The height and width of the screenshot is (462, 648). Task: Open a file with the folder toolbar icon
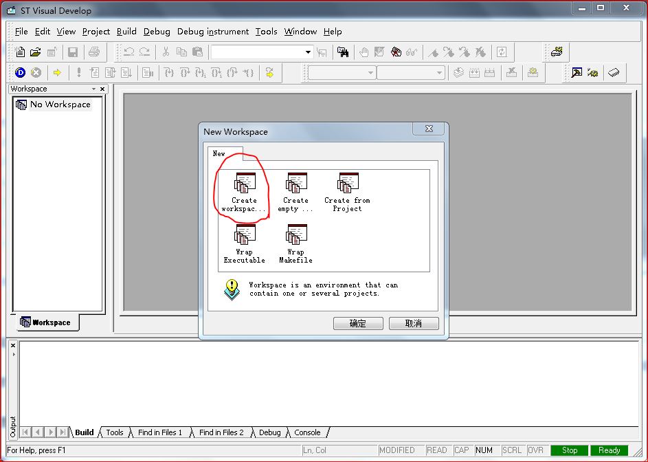click(x=35, y=52)
